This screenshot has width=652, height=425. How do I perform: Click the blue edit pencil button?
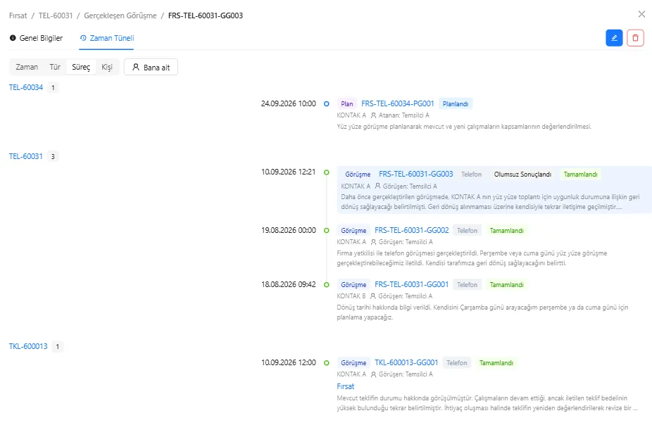[614, 38]
